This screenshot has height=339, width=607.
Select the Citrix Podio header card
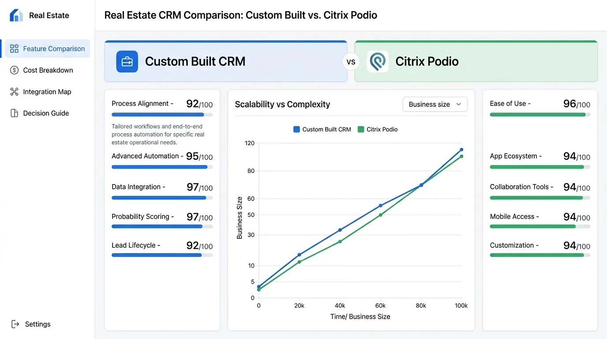tap(476, 61)
